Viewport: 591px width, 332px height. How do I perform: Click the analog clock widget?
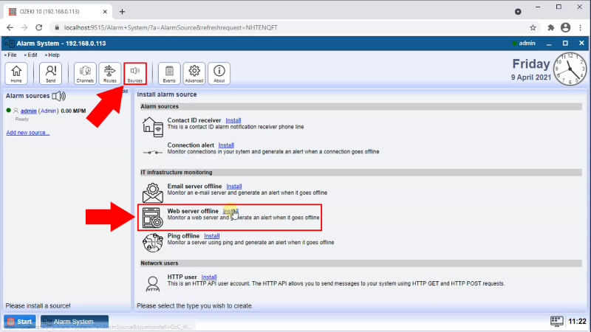click(x=570, y=69)
